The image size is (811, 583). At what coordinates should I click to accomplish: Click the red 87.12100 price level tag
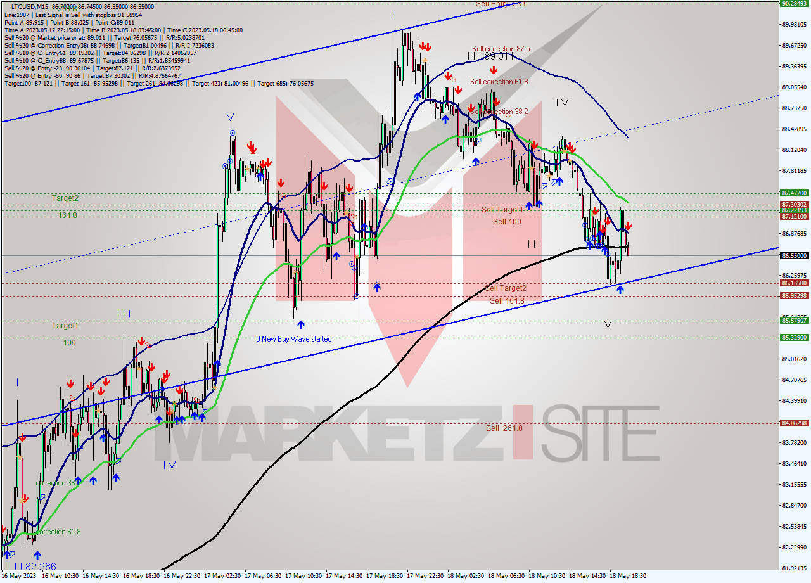(794, 216)
